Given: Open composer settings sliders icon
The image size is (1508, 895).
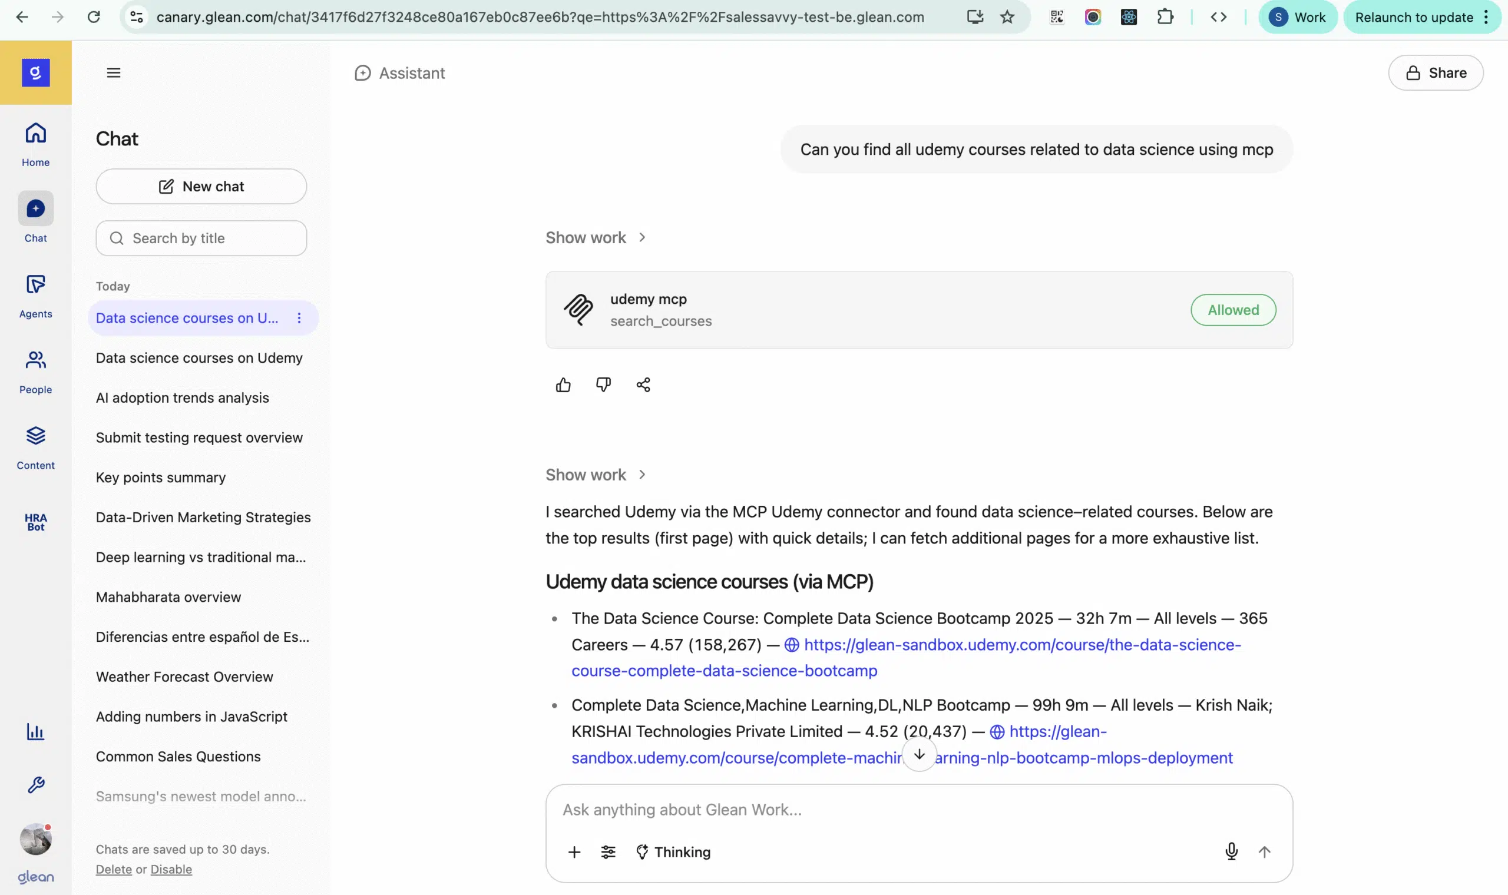Looking at the screenshot, I should pos(608,851).
